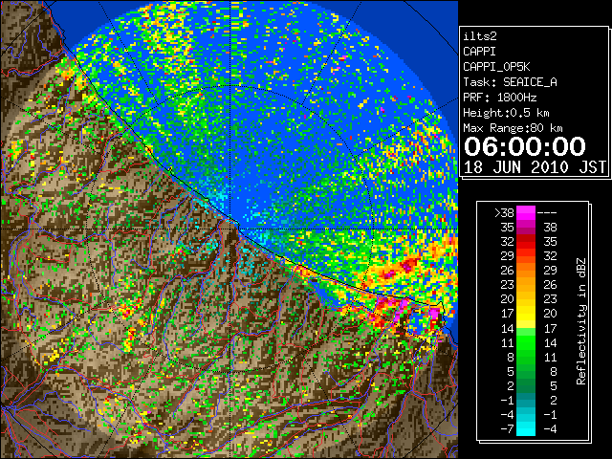Click the ">38" legend label
612x459 pixels.
click(x=504, y=213)
